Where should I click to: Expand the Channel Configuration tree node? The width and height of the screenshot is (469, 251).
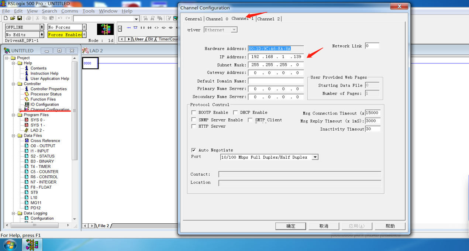coord(20,110)
